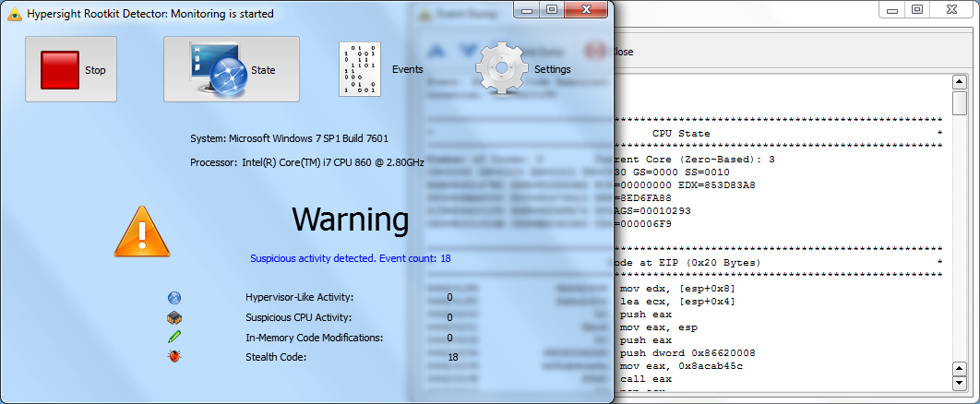
Task: Stop monitoring with the red Stop button
Action: point(71,69)
